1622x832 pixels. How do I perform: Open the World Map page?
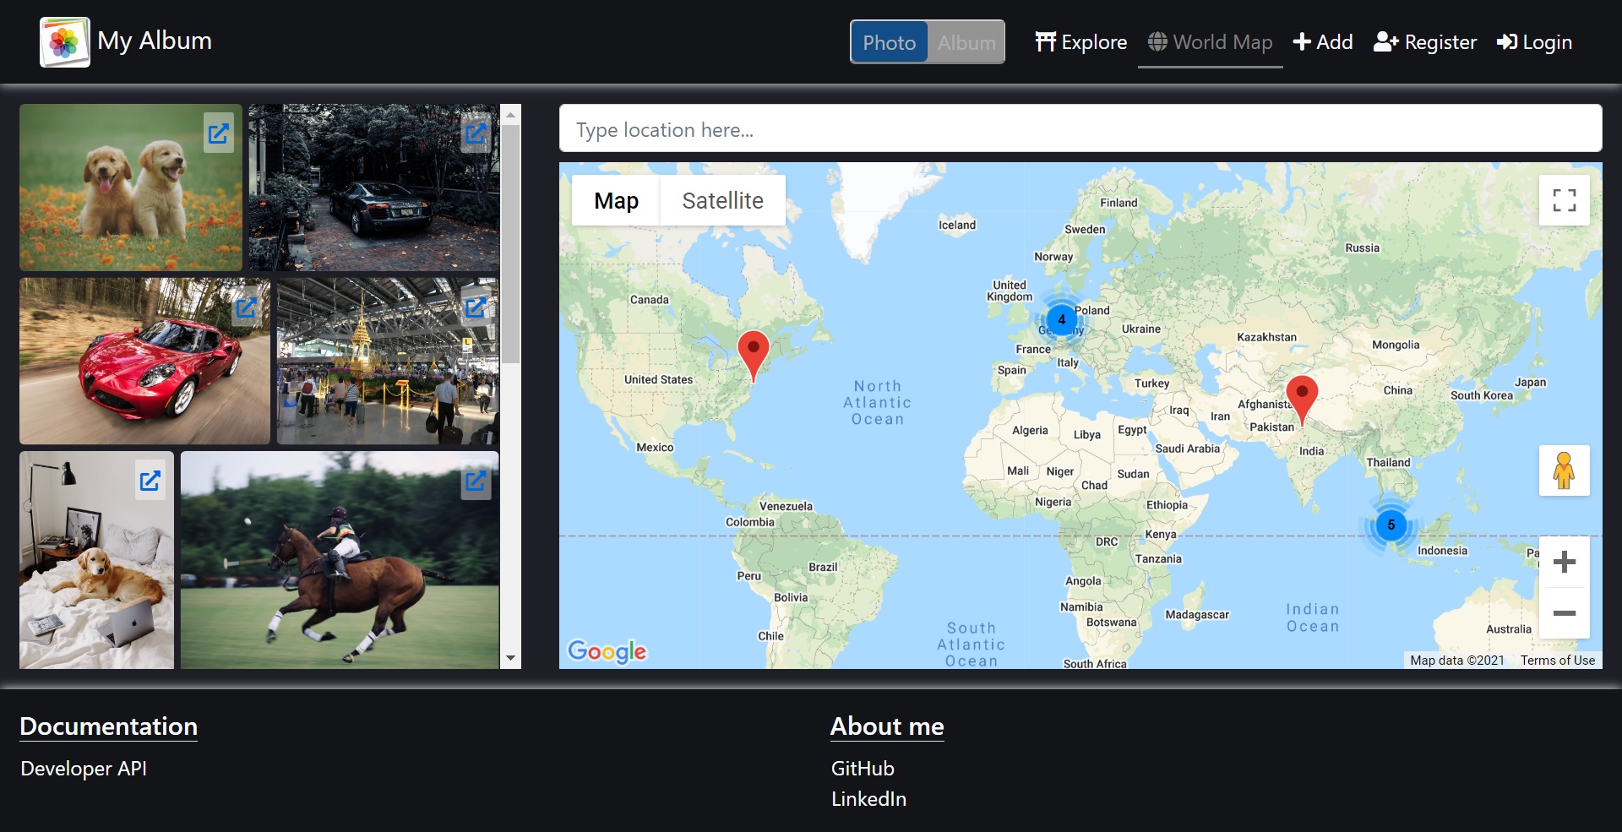1211,42
